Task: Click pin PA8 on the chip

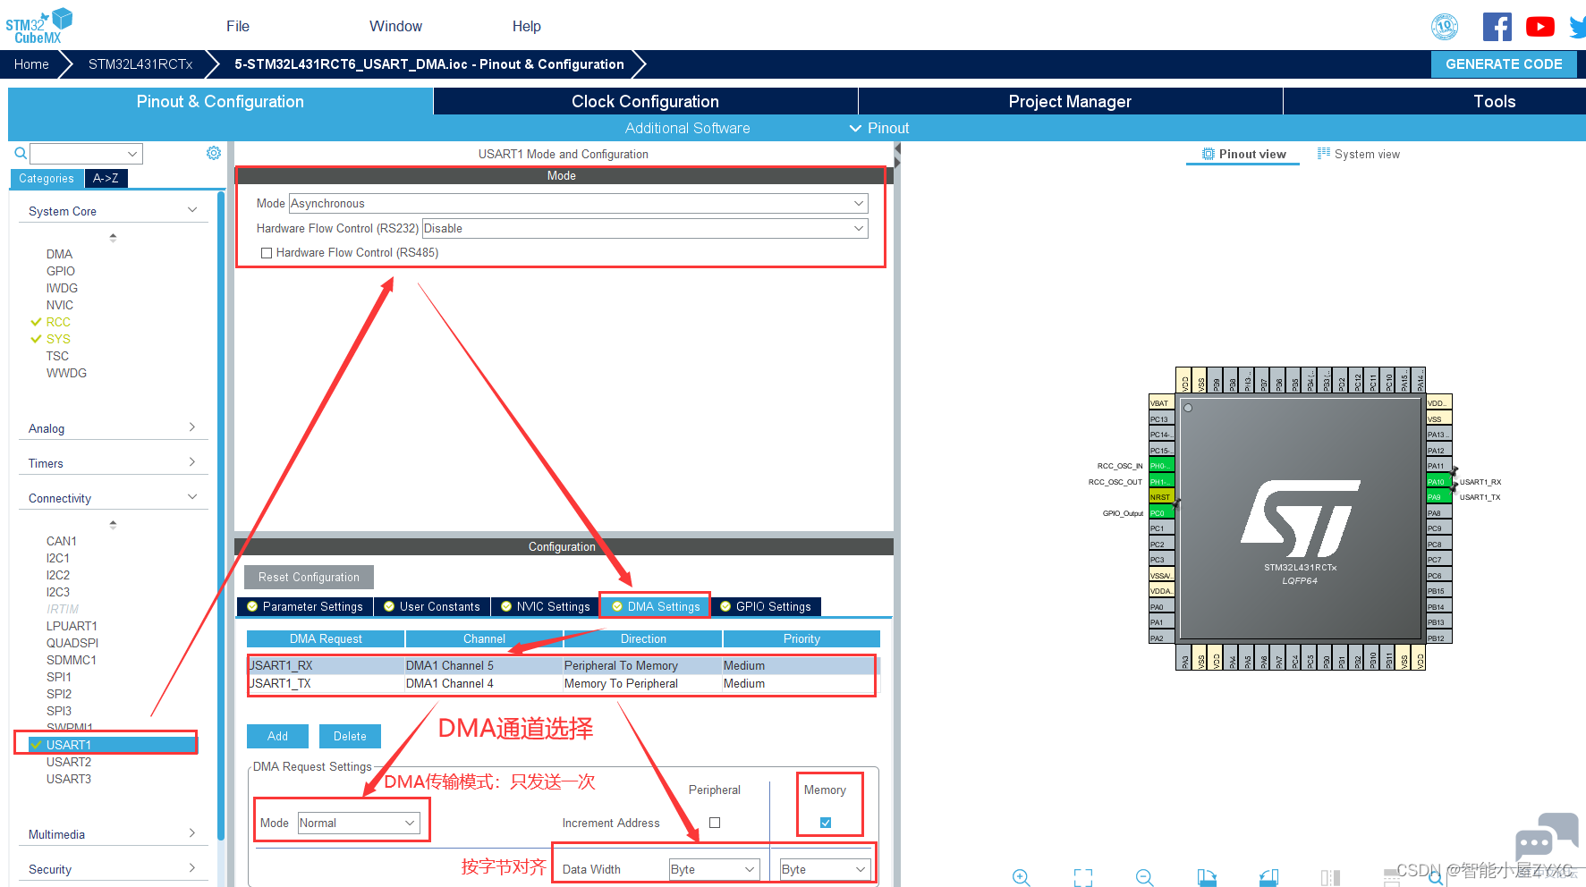Action: pos(1438,513)
